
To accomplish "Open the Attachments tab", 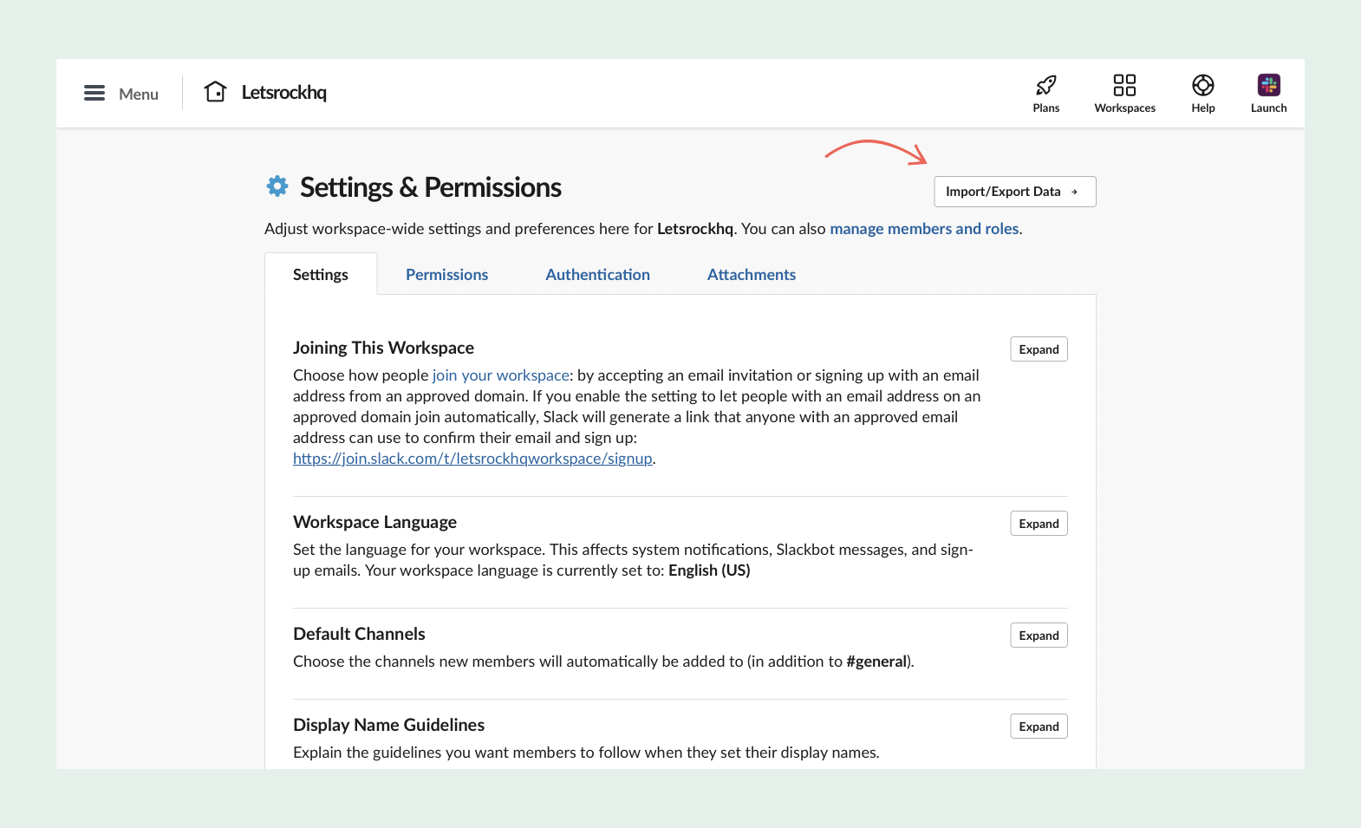I will pos(751,275).
